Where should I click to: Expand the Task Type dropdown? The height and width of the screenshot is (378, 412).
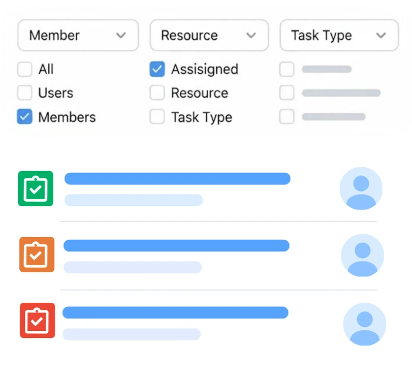point(339,36)
